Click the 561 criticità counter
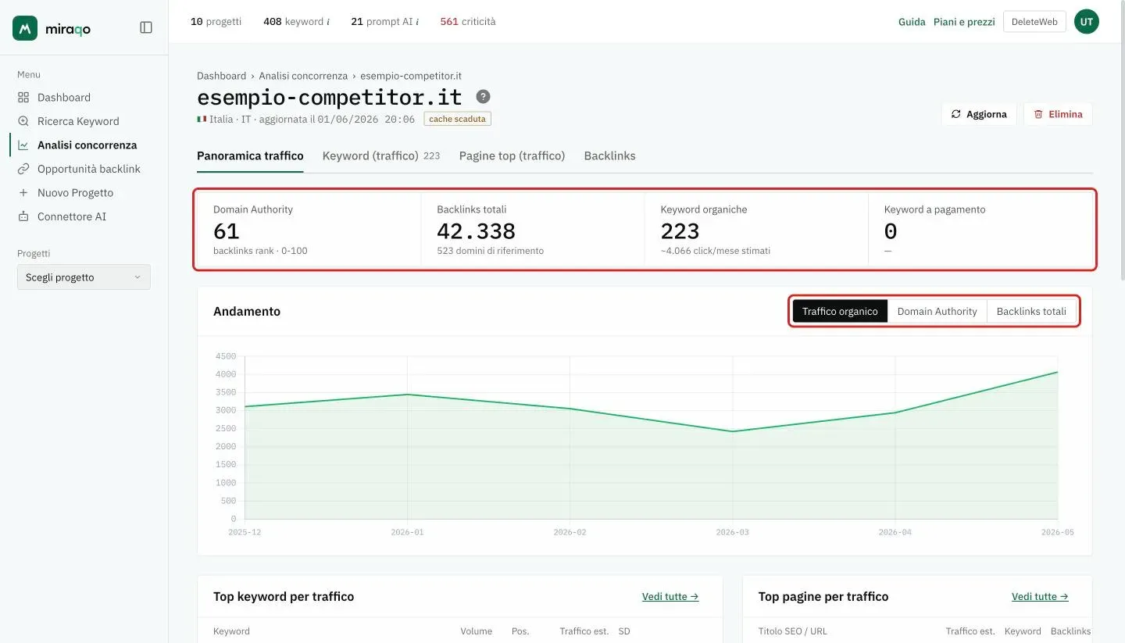 click(x=468, y=22)
